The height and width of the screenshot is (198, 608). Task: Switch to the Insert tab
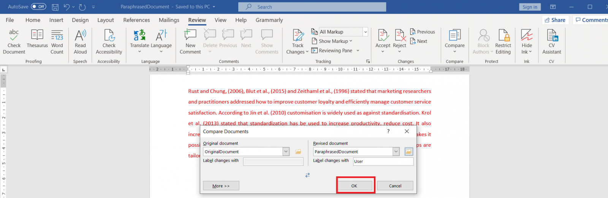click(56, 20)
